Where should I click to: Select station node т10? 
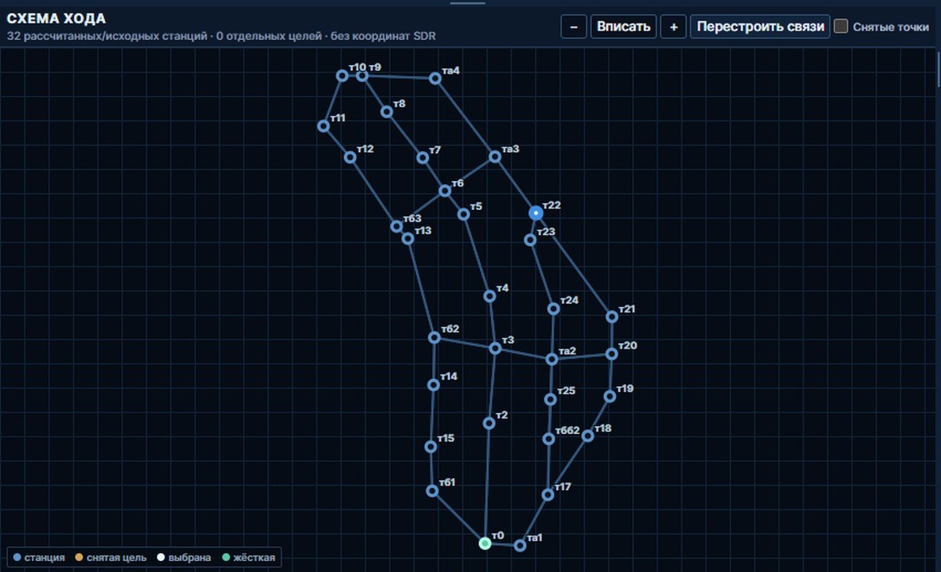[342, 75]
